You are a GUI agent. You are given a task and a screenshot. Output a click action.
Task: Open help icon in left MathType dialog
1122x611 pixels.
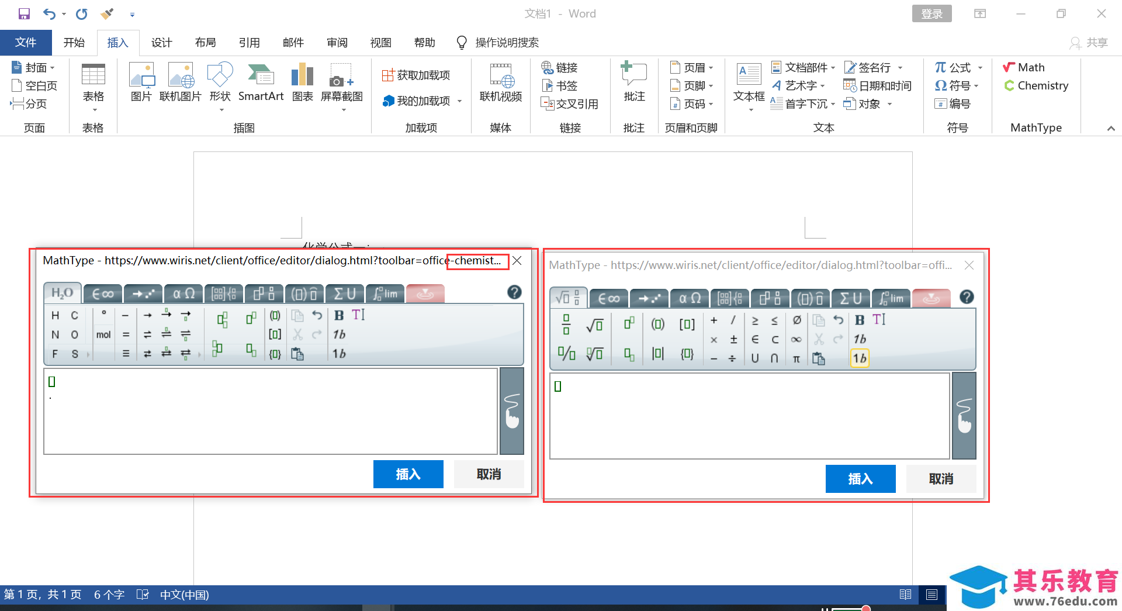(514, 292)
